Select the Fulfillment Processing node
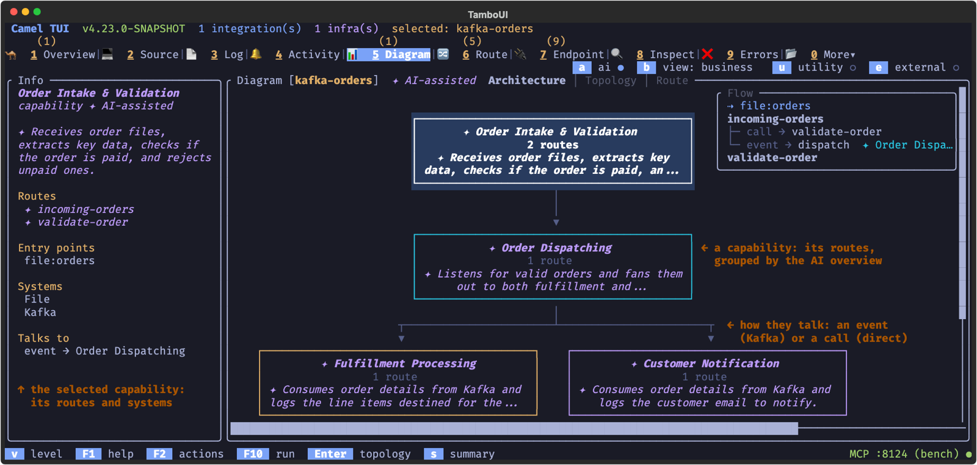Viewport: 977px width, 465px height. (x=398, y=383)
